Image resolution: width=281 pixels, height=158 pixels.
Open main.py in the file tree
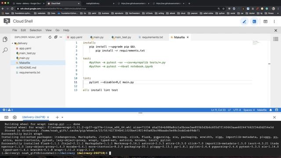[x=24, y=58]
